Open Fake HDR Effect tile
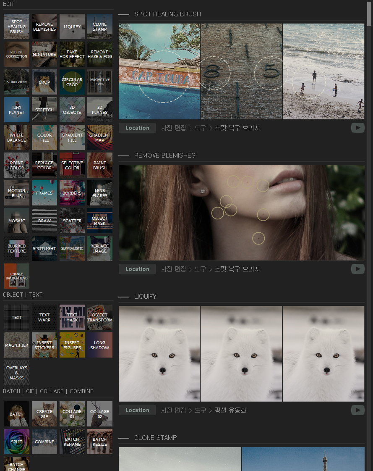373x471 pixels. (72, 54)
